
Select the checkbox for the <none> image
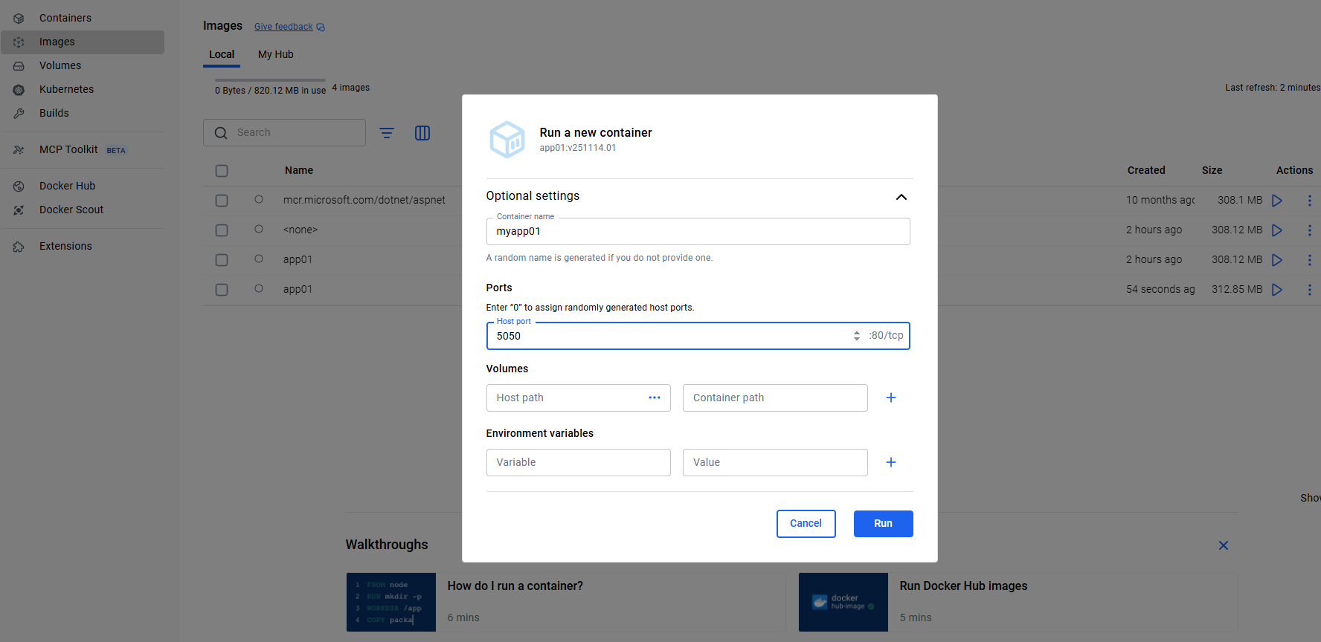pos(222,230)
